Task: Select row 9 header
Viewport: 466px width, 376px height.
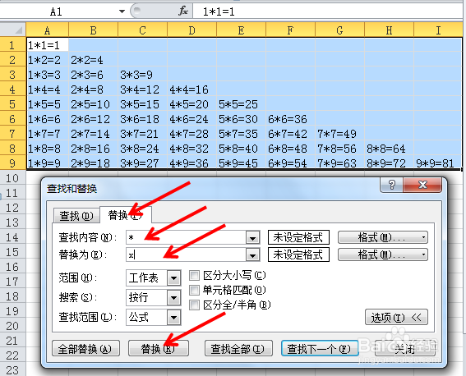Action: [13, 163]
